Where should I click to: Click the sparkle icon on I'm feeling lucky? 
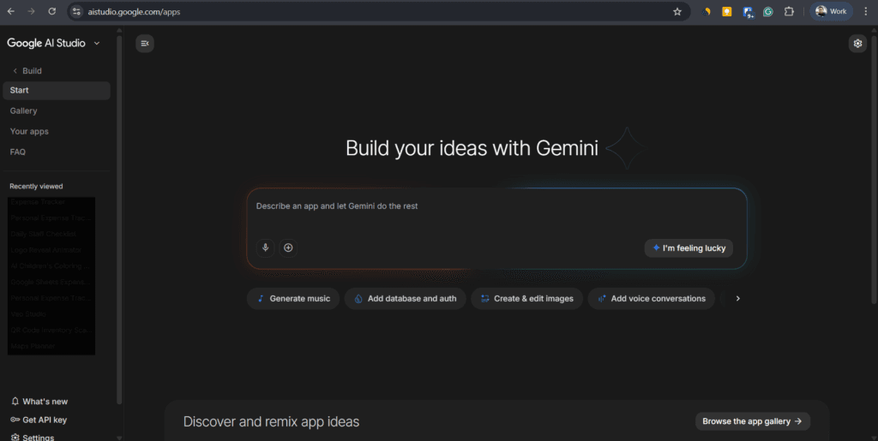tap(656, 247)
